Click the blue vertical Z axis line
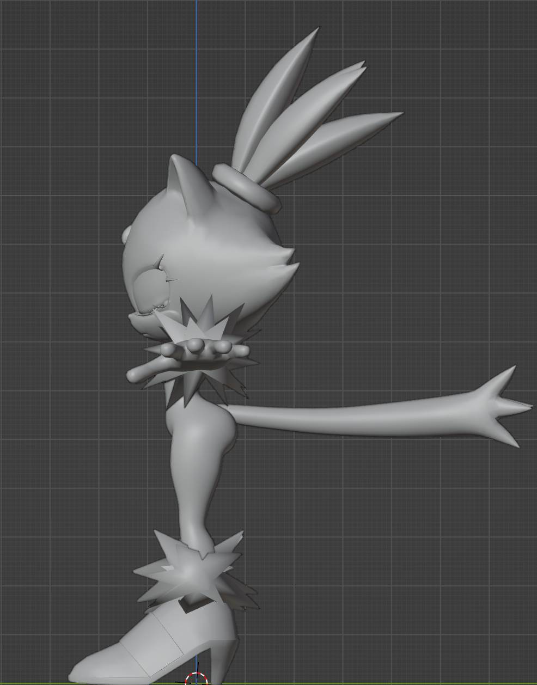 coord(197,82)
